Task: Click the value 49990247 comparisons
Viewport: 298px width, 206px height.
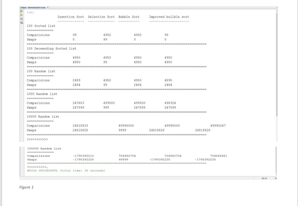Action: 218,126
